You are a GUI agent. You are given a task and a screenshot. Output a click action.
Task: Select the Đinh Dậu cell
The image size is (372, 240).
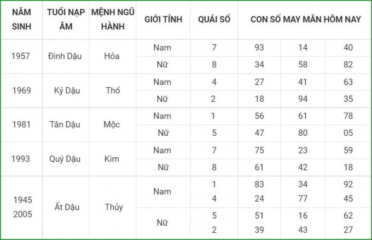click(66, 56)
